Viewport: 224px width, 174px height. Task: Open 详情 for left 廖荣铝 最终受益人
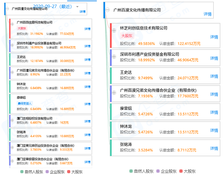click(87, 104)
